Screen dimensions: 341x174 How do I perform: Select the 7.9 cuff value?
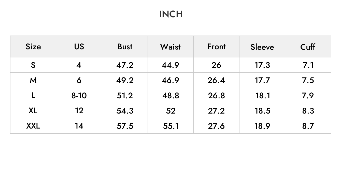(308, 96)
